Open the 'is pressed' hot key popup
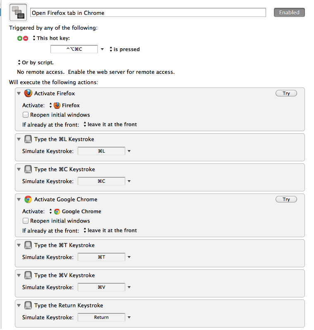Image resolution: width=314 pixels, height=330 pixels. (x=124, y=49)
